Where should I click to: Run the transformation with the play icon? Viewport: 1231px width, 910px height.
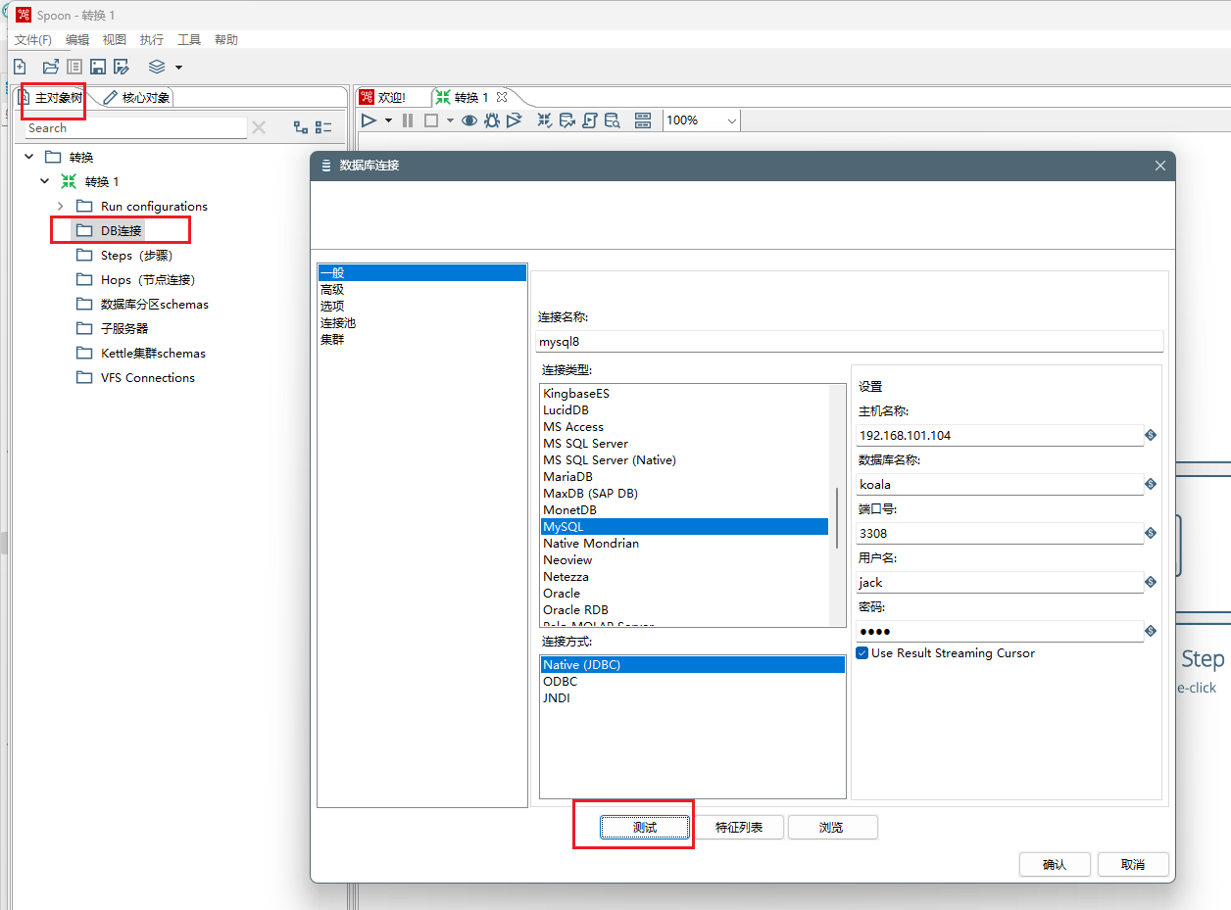[369, 120]
